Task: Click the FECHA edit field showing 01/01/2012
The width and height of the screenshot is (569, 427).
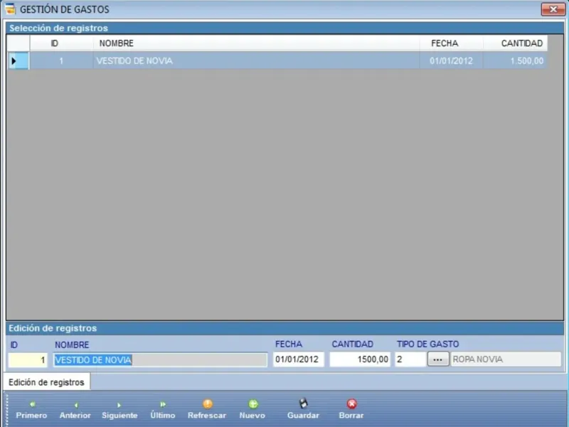Action: click(298, 359)
